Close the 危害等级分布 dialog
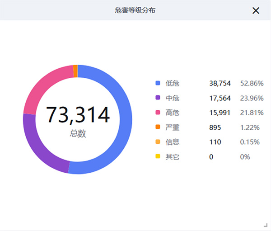 point(256,10)
